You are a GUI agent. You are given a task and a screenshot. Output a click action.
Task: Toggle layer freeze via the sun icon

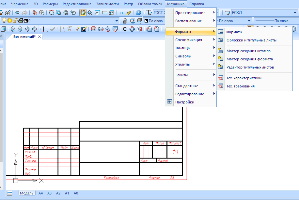click(x=9, y=21)
